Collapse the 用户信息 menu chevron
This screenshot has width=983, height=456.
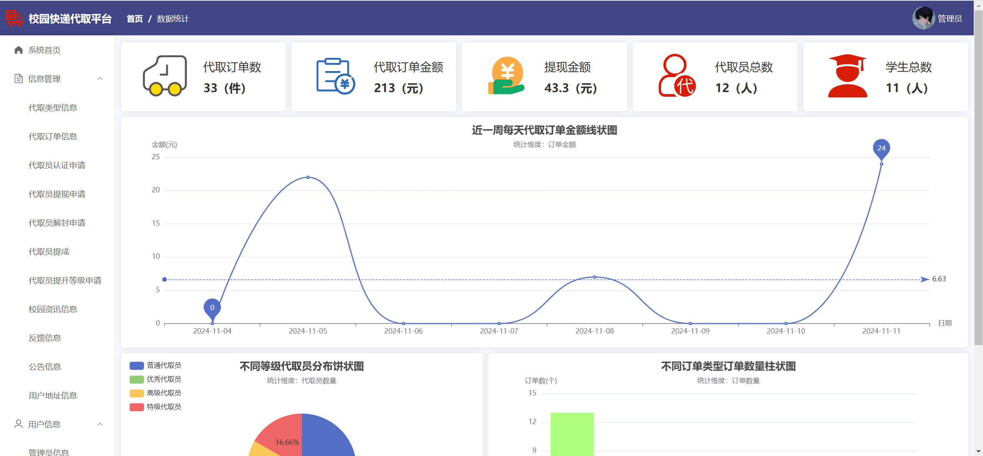point(100,424)
